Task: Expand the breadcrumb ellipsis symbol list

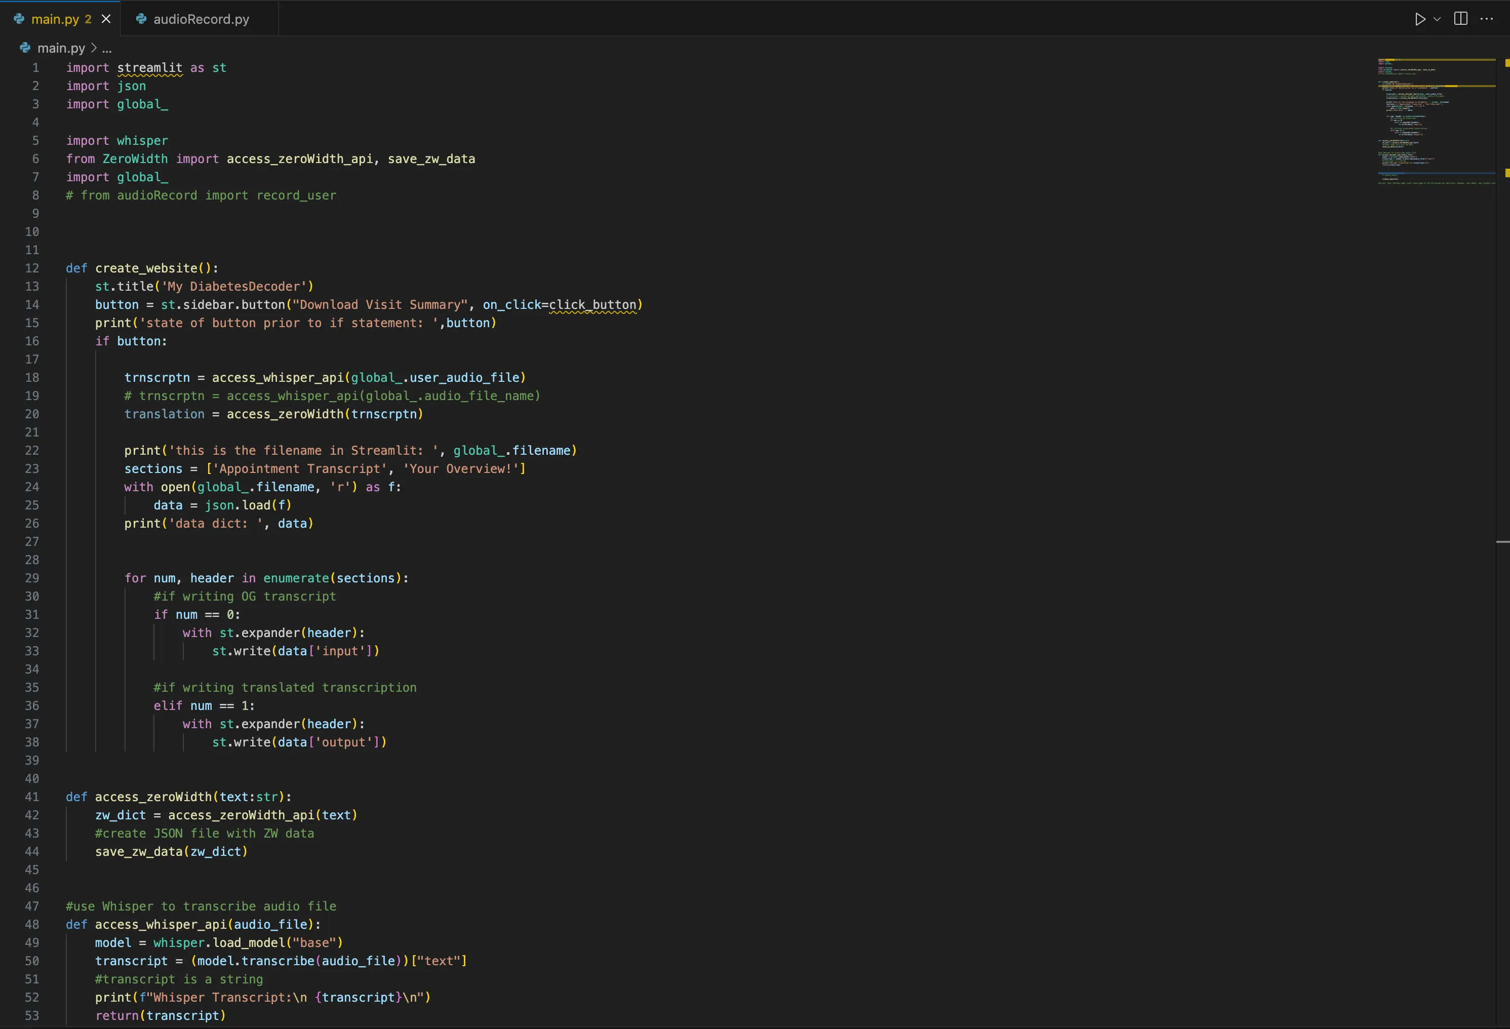Action: (x=106, y=48)
